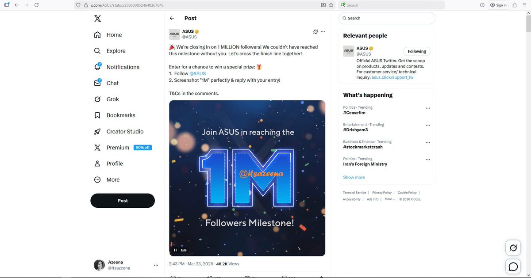Go to Profile page

(108, 164)
